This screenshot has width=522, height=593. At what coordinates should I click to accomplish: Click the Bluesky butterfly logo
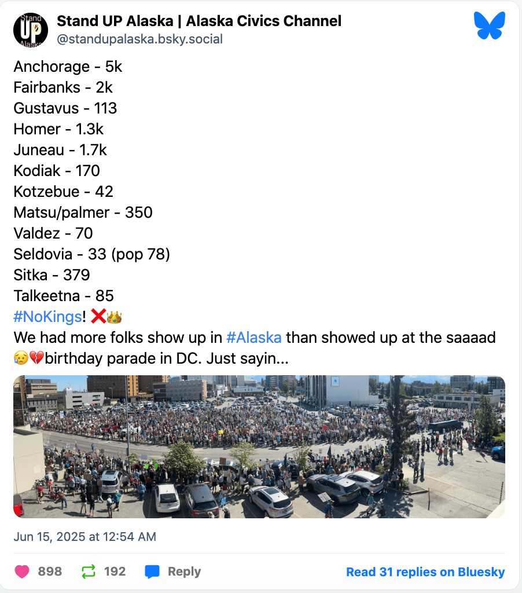tap(489, 26)
